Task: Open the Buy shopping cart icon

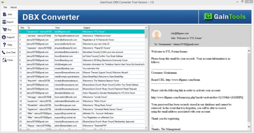Action: (x=4, y=29)
